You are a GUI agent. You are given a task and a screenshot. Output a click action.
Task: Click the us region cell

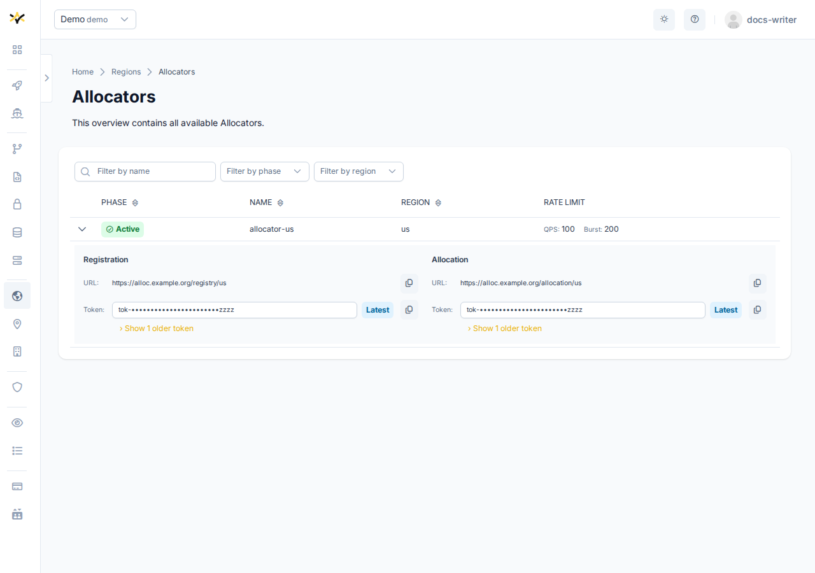(406, 229)
